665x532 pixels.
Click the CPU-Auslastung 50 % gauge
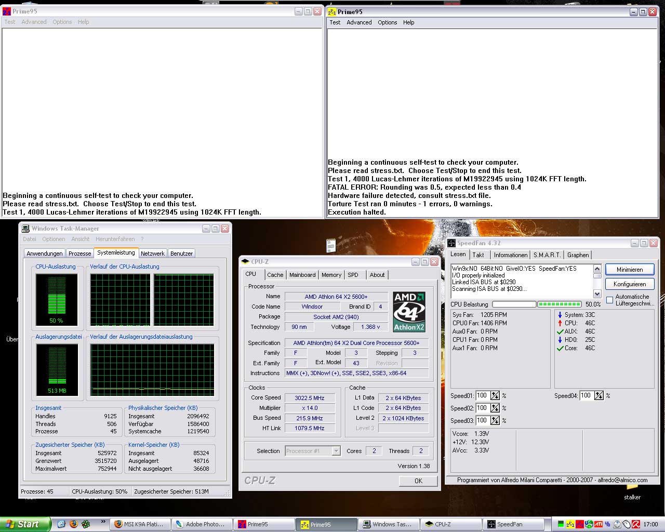tap(57, 300)
